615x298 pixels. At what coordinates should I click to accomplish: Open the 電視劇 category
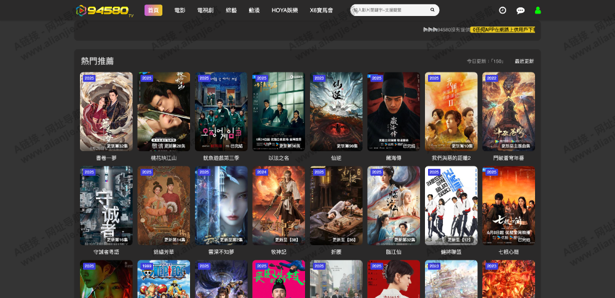click(205, 10)
